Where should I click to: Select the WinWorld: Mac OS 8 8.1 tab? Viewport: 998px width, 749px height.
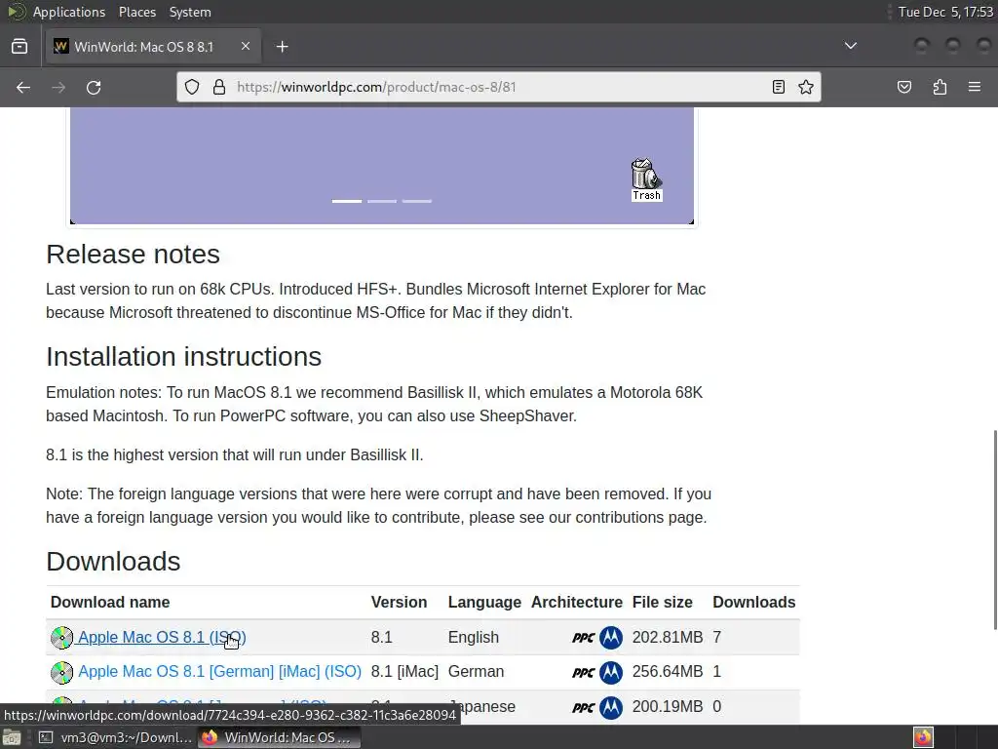coord(153,47)
